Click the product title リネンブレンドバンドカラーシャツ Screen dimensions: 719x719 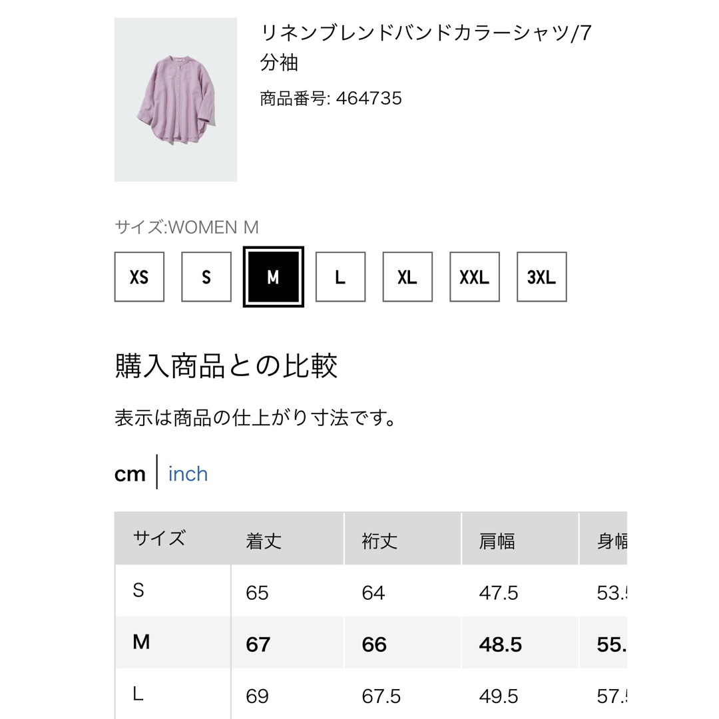tap(426, 47)
